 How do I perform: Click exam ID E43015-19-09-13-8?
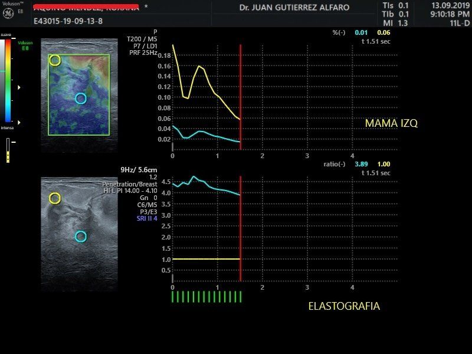68,21
